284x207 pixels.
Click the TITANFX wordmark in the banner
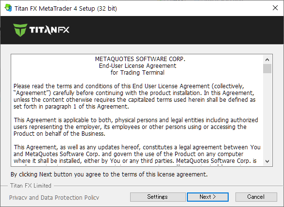coord(50,30)
